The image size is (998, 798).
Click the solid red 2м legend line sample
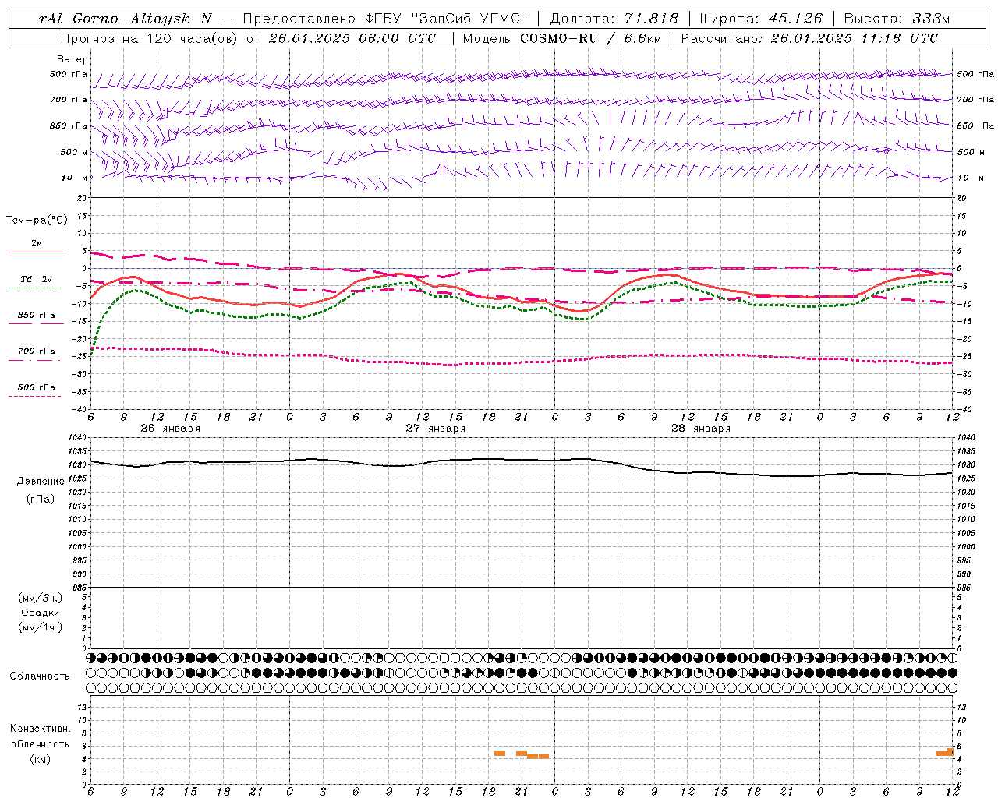click(x=36, y=252)
